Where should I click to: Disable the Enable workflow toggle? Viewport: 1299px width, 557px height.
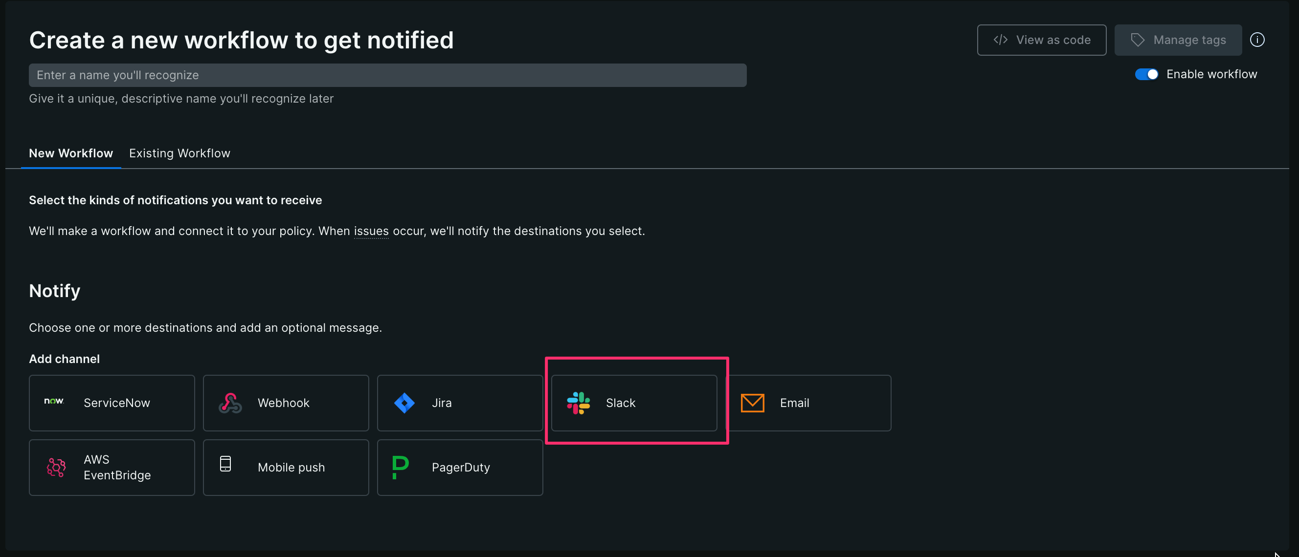pyautogui.click(x=1147, y=74)
